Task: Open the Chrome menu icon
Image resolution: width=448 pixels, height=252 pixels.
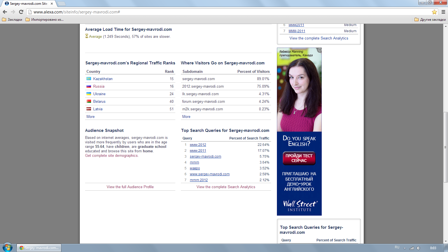Action: pos(443,12)
